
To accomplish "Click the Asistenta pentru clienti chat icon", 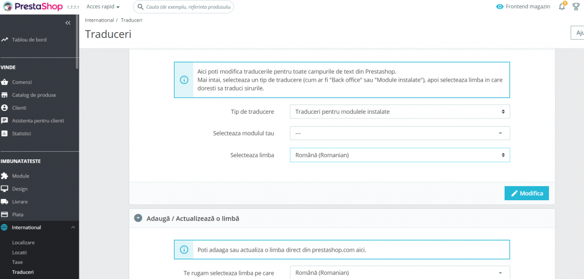I will tap(5, 120).
